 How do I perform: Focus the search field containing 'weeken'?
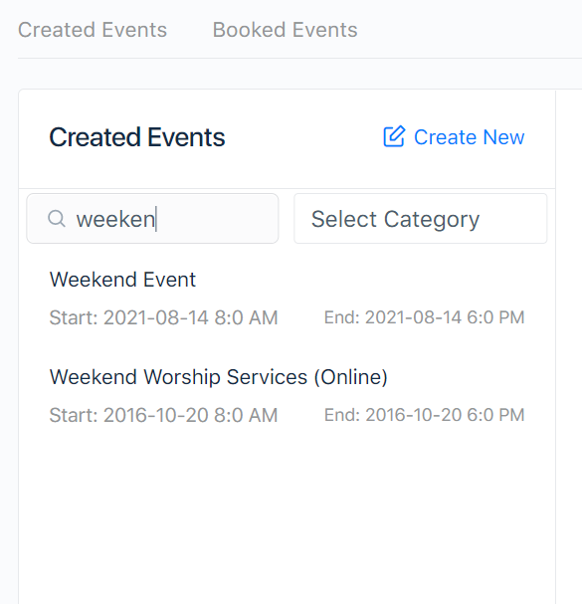[x=152, y=218]
